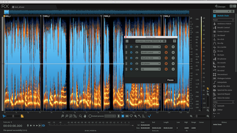Open the Dialogue Isolate module
Screen dimensions: 237x133
[x=222, y=78]
